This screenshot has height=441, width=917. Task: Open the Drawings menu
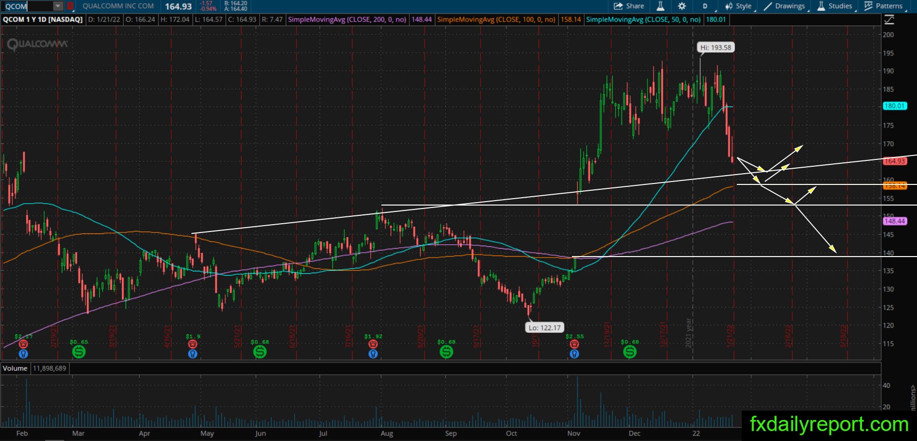(x=784, y=6)
